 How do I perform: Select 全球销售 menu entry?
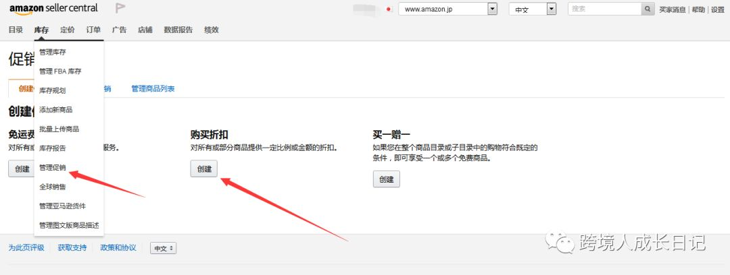pyautogui.click(x=53, y=187)
